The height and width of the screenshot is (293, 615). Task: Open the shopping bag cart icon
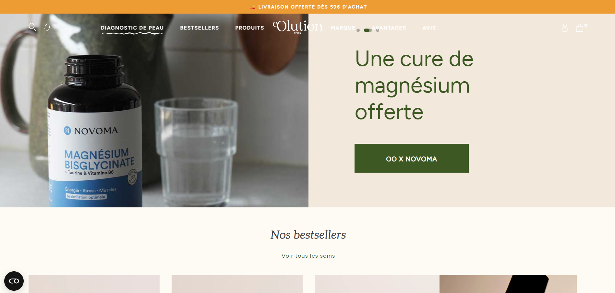tap(580, 28)
